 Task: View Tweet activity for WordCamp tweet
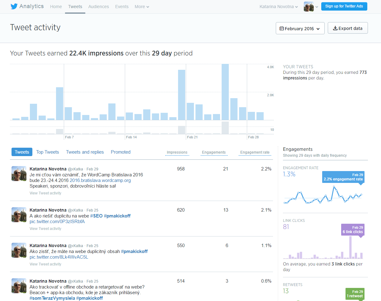pyautogui.click(x=45, y=193)
